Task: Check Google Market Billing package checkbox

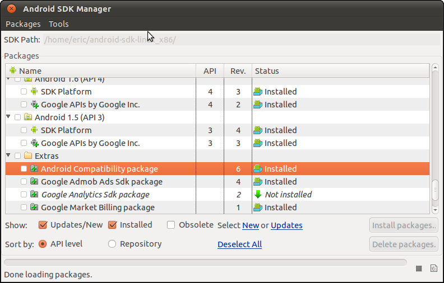Action: (x=24, y=207)
